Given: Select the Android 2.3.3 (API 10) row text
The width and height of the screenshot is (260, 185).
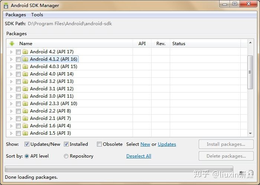Looking at the screenshot, I should (x=53, y=104).
